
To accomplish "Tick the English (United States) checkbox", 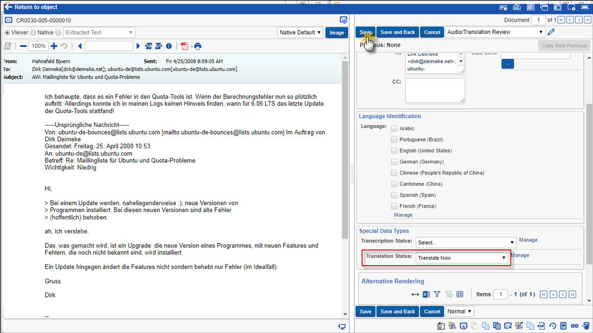I will (x=395, y=151).
